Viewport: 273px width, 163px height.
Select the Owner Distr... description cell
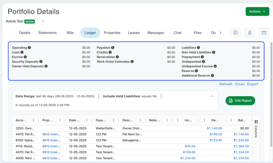coord(132,128)
